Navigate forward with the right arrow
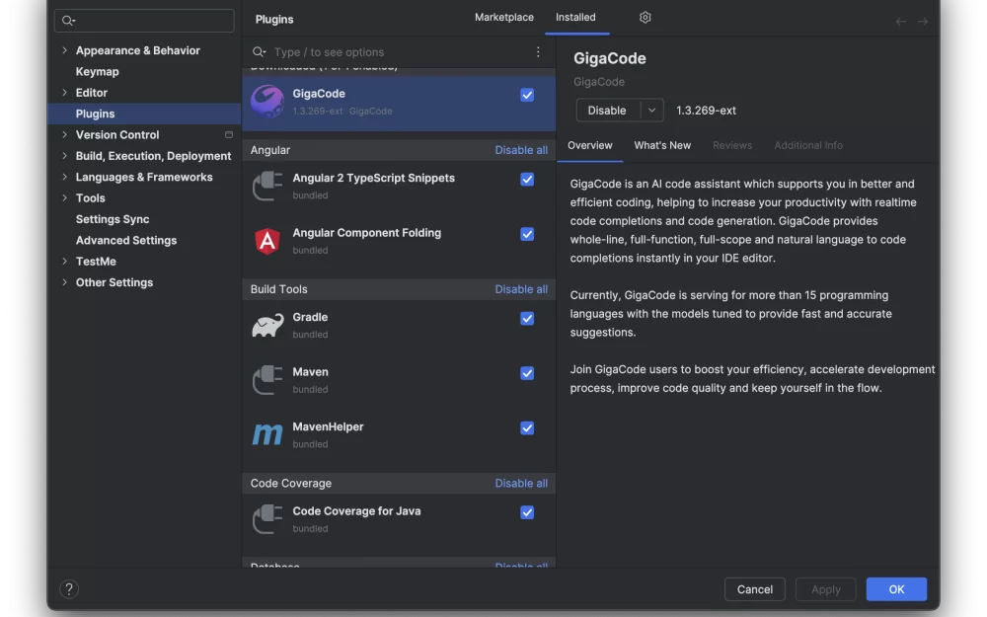987x617 pixels. pyautogui.click(x=923, y=22)
